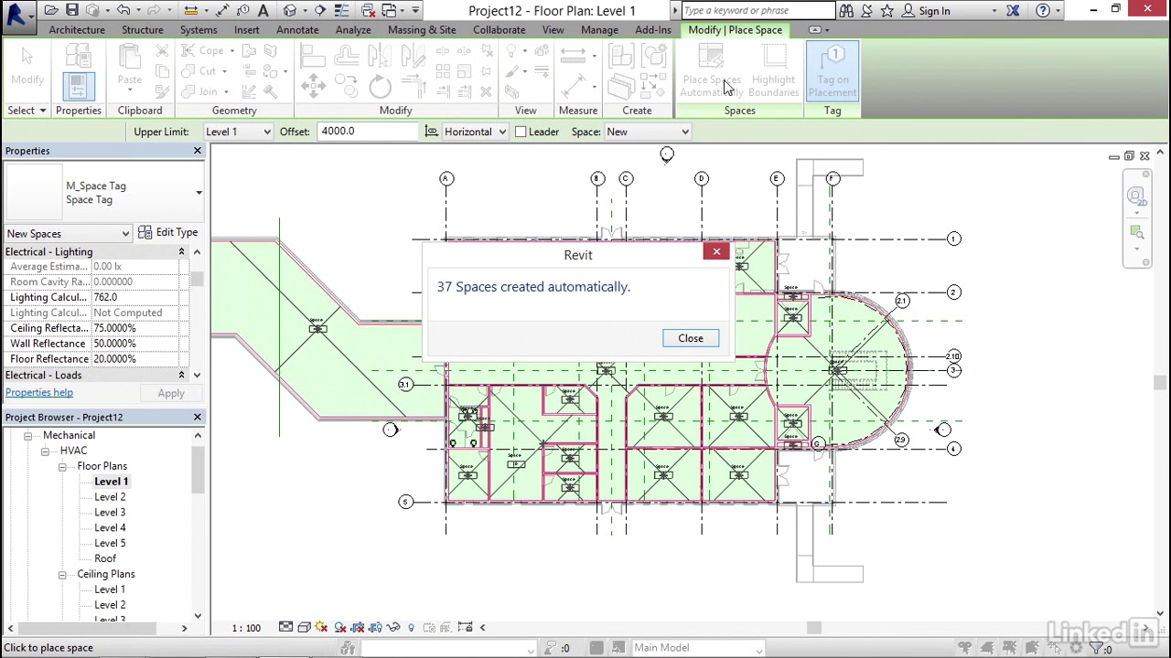This screenshot has width=1171, height=658.
Task: Open the M_Space Tag type selector dropdown
Action: click(x=199, y=193)
